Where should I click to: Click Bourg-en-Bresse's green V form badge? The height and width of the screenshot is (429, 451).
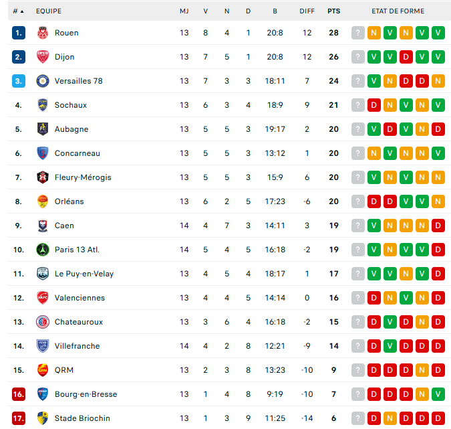(x=438, y=394)
